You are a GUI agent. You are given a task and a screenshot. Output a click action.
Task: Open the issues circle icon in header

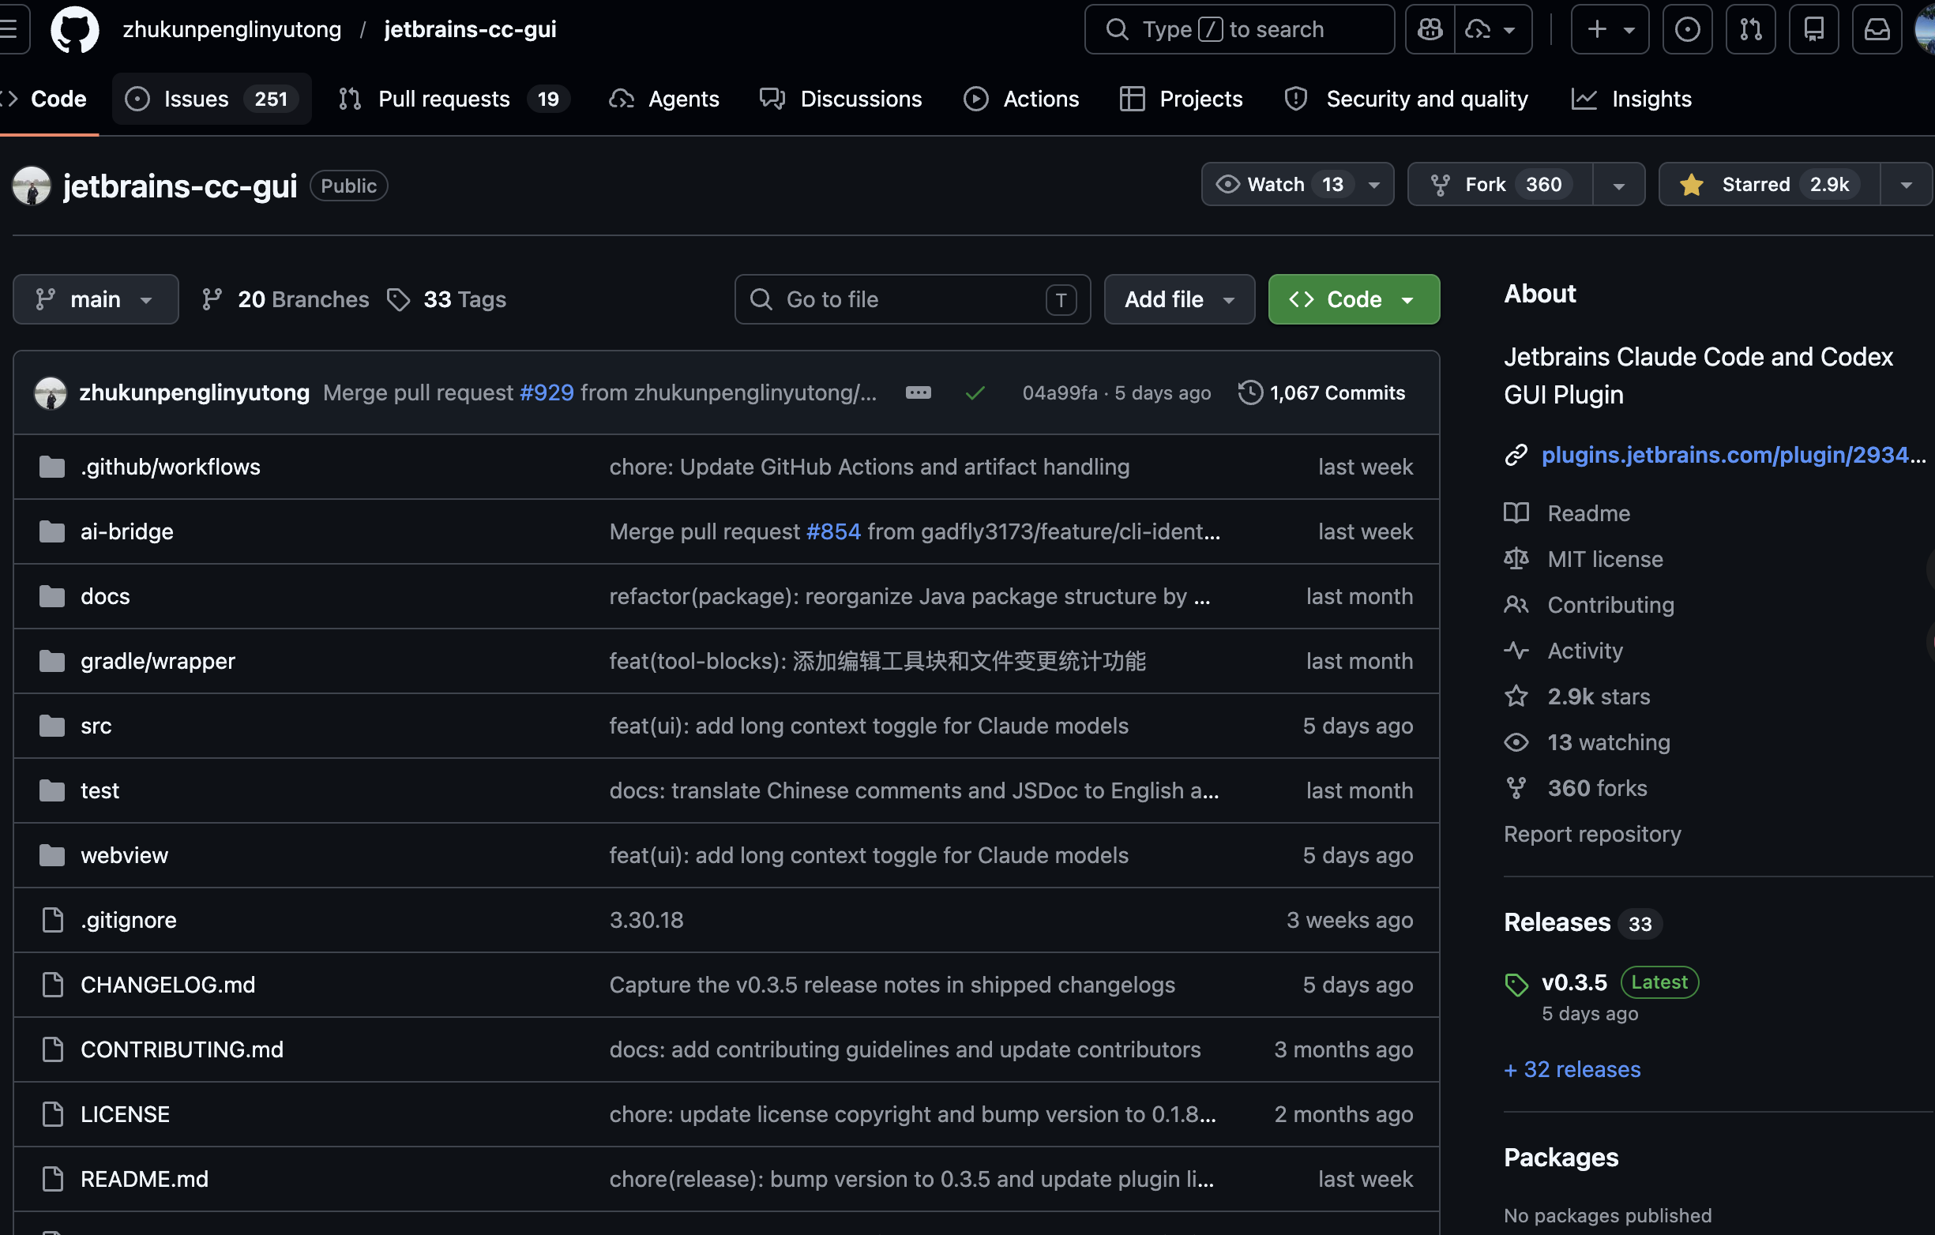(x=1687, y=30)
